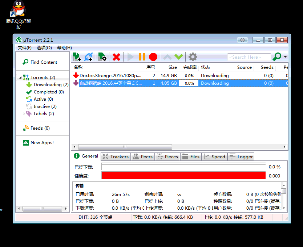The image size is (303, 247).
Task: Open the 帮助(H) menu
Action: point(64,47)
